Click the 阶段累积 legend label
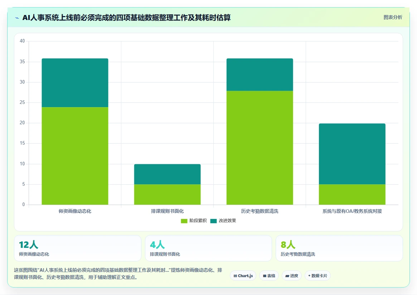 (198, 221)
